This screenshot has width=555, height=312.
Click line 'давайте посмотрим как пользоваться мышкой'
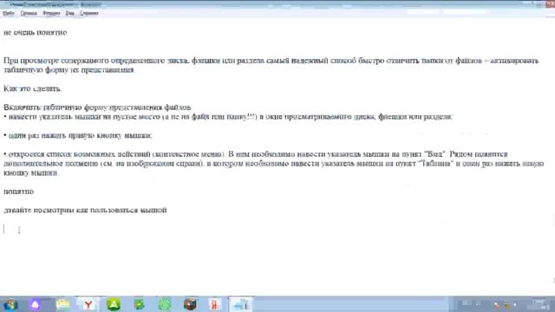pyautogui.click(x=85, y=210)
